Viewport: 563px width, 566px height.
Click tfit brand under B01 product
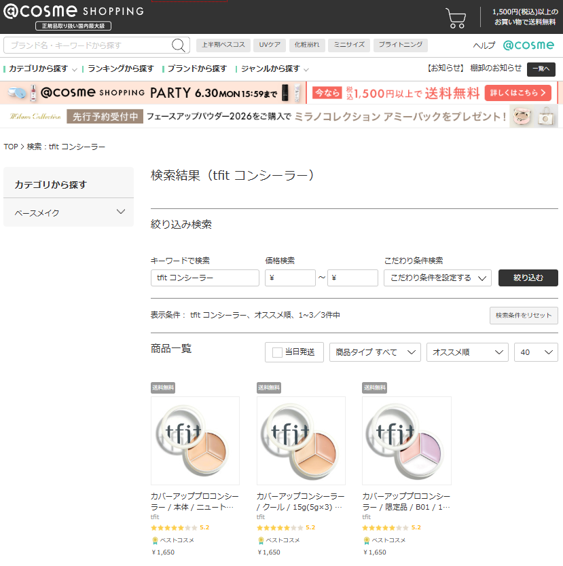click(x=367, y=517)
